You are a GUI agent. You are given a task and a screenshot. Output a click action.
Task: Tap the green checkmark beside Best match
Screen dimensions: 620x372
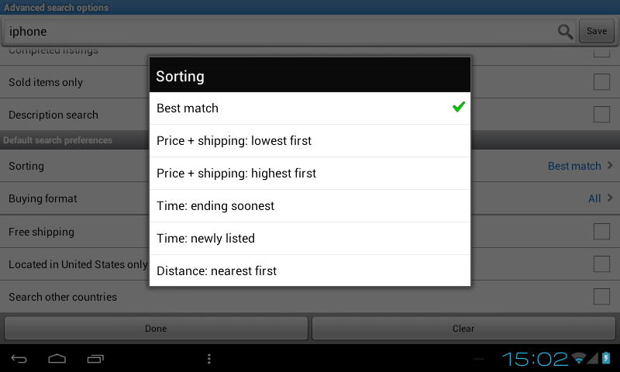click(459, 107)
